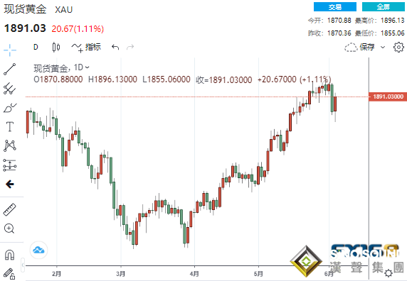The image size is (407, 281).
Task: Click the 2月 date label on time axis
Action: 56,274
